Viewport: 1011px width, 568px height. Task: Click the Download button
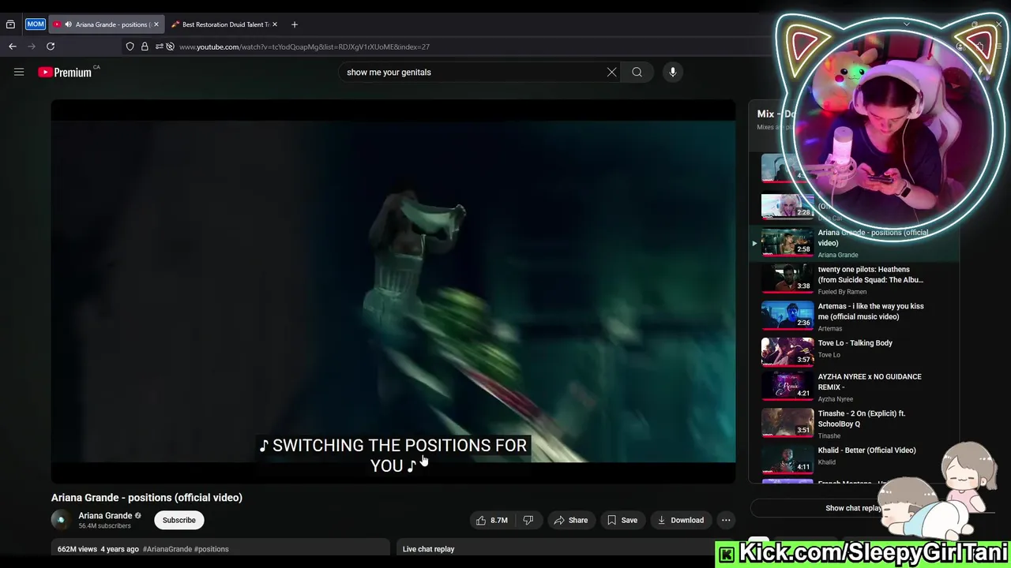click(x=680, y=520)
